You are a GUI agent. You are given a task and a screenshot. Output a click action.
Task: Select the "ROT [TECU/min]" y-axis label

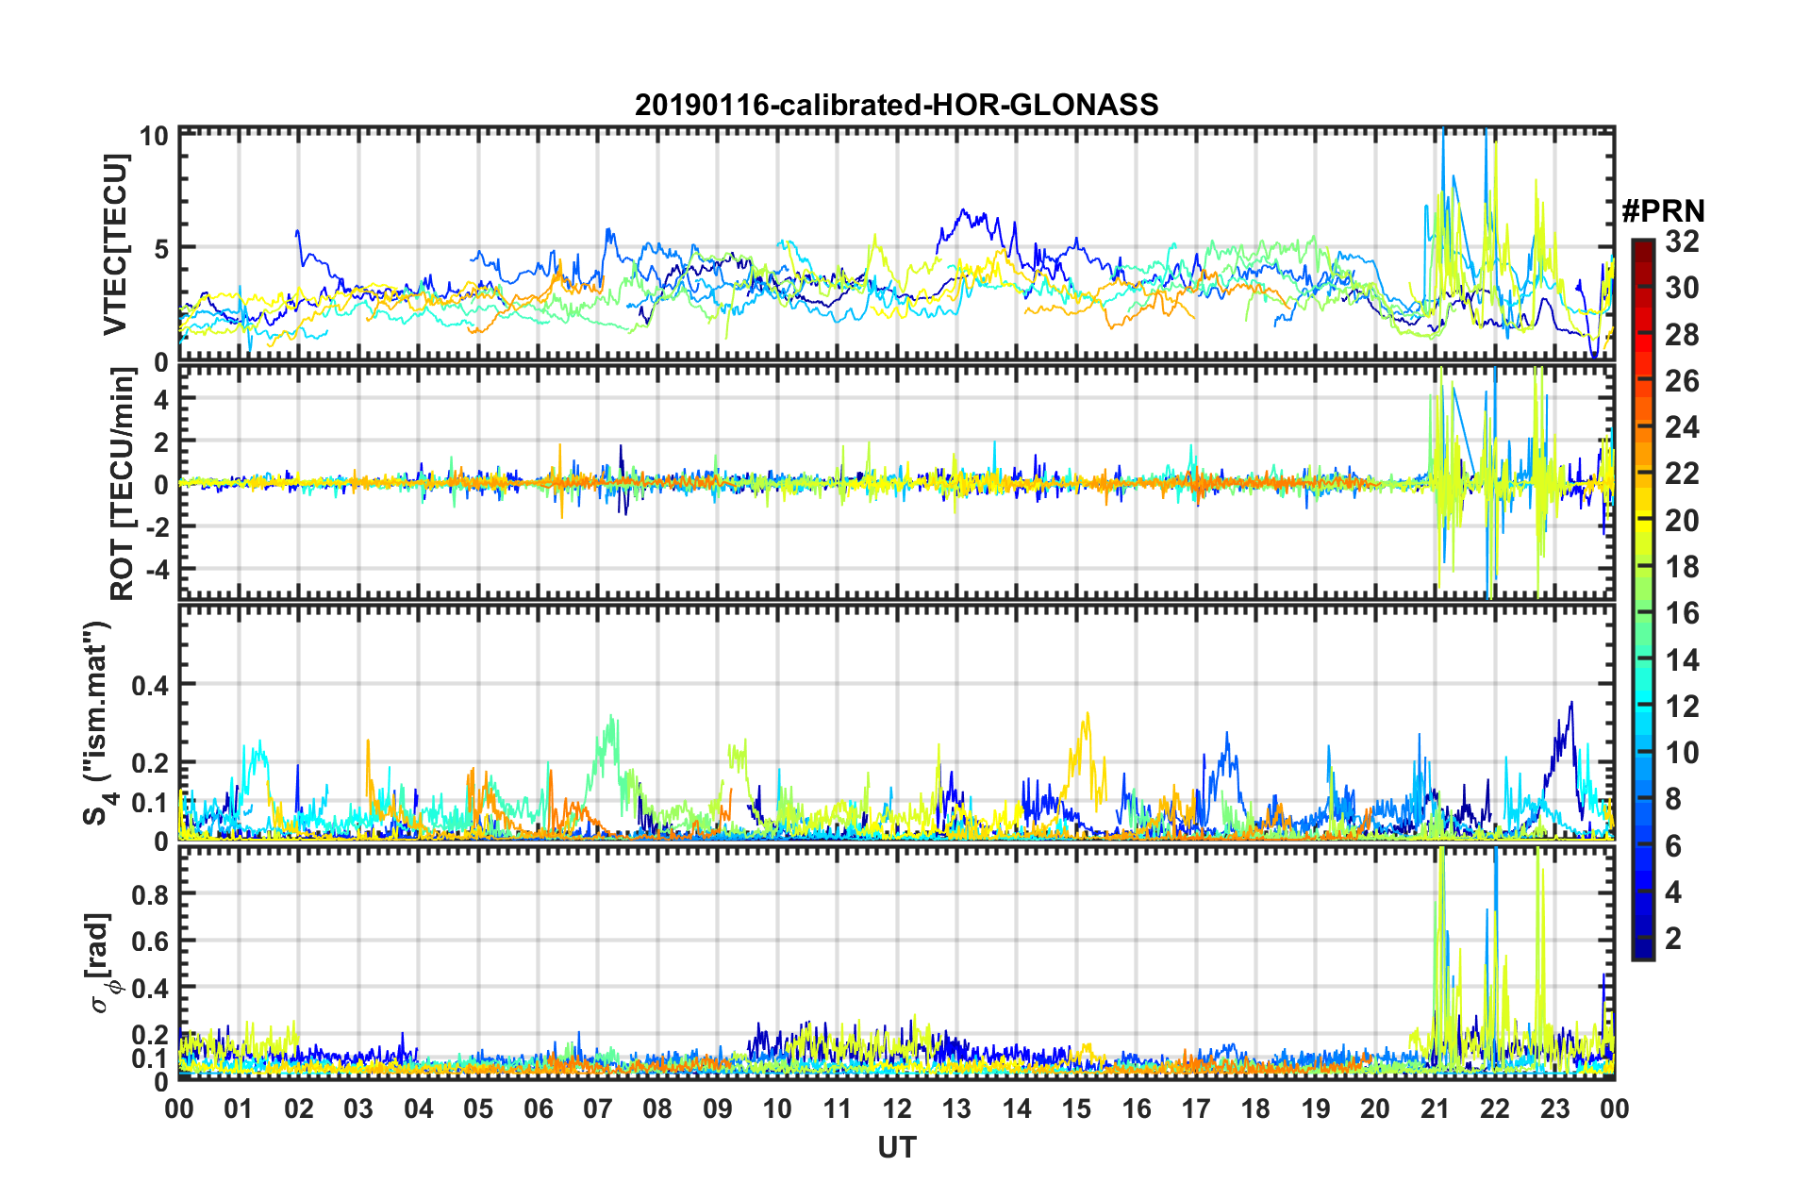point(123,484)
